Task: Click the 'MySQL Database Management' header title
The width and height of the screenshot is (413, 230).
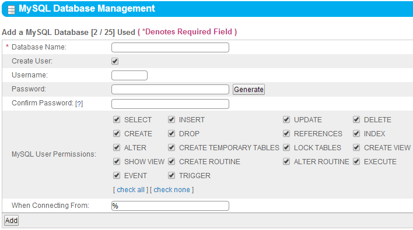Action: [87, 8]
